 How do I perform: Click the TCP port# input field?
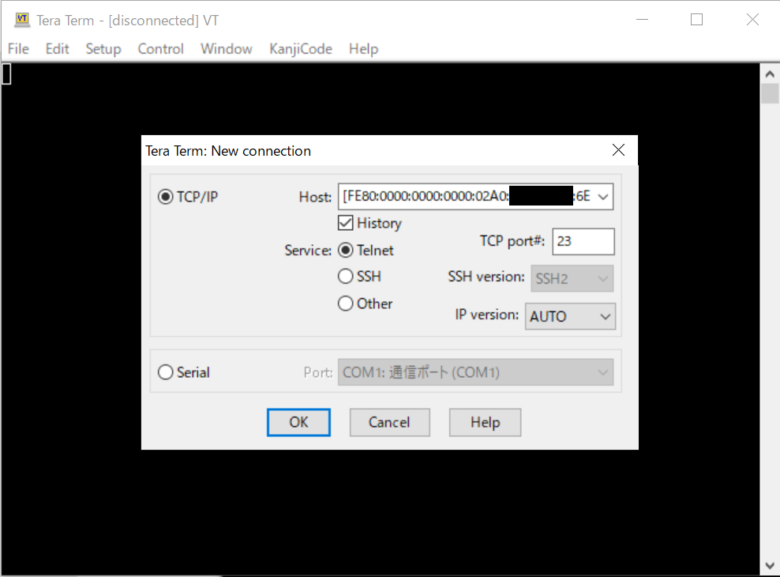(x=583, y=241)
